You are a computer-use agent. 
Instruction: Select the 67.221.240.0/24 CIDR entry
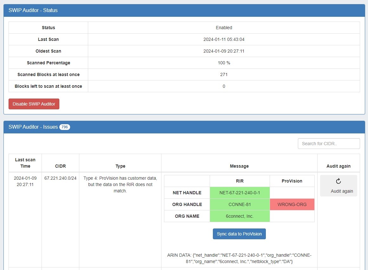click(60, 178)
